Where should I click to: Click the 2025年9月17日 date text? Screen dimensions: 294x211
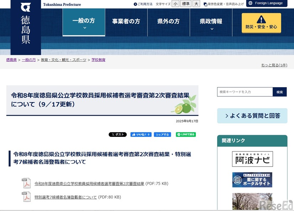tap(187, 121)
